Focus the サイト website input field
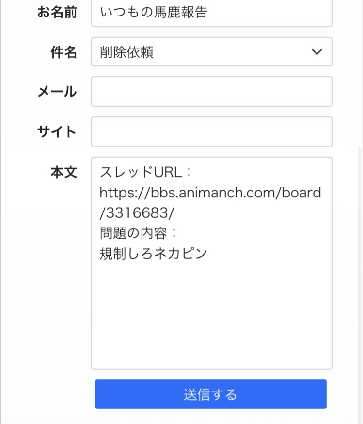363x424 pixels. click(212, 131)
